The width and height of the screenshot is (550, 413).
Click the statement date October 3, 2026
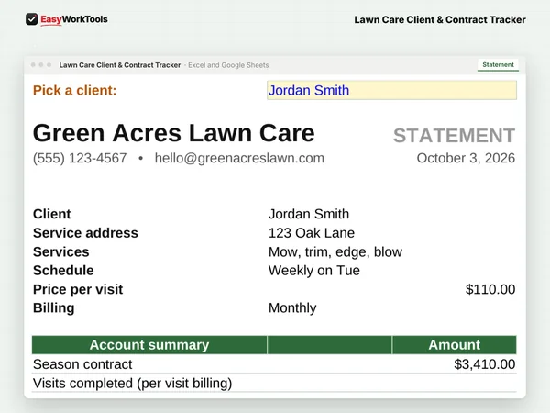(x=466, y=158)
